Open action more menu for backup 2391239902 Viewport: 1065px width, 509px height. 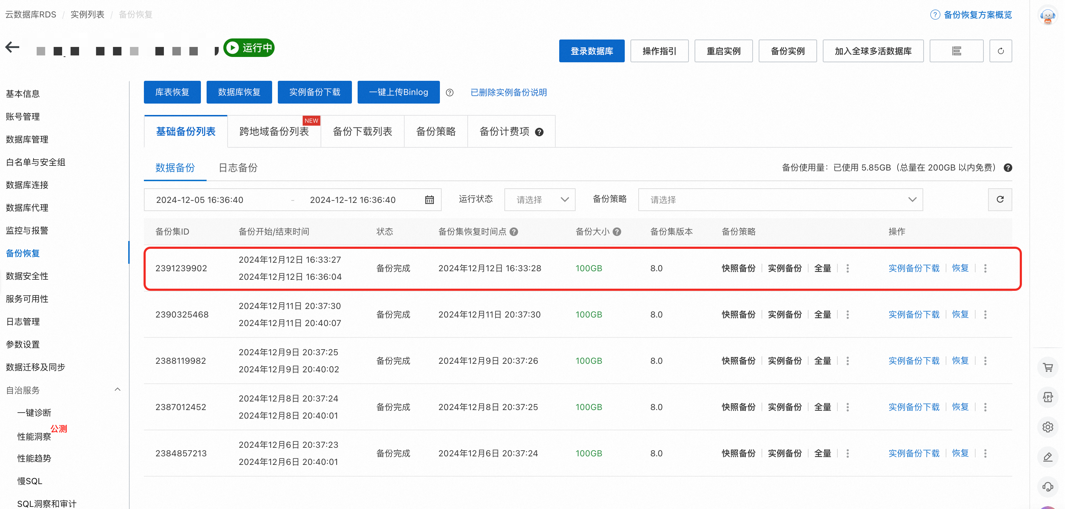[x=985, y=268]
